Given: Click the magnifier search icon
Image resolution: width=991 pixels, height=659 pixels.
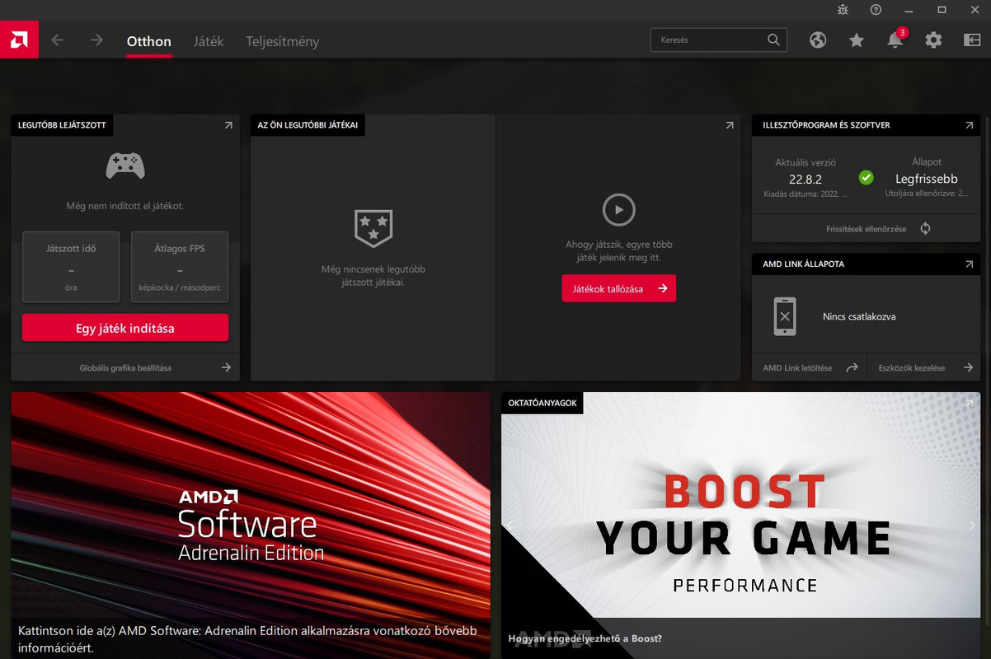Looking at the screenshot, I should [x=773, y=40].
